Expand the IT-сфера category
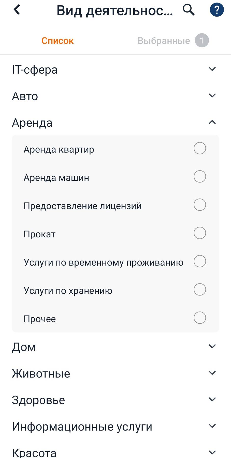 coord(211,69)
